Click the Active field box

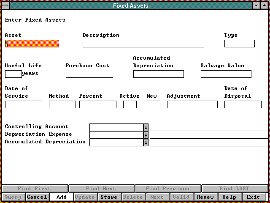(x=130, y=104)
